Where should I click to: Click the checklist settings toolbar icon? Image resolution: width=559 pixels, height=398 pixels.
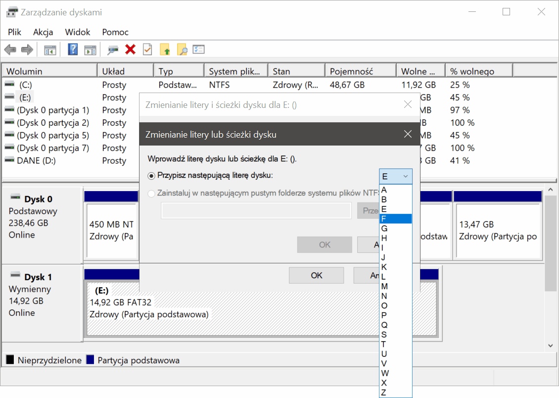[x=198, y=50]
